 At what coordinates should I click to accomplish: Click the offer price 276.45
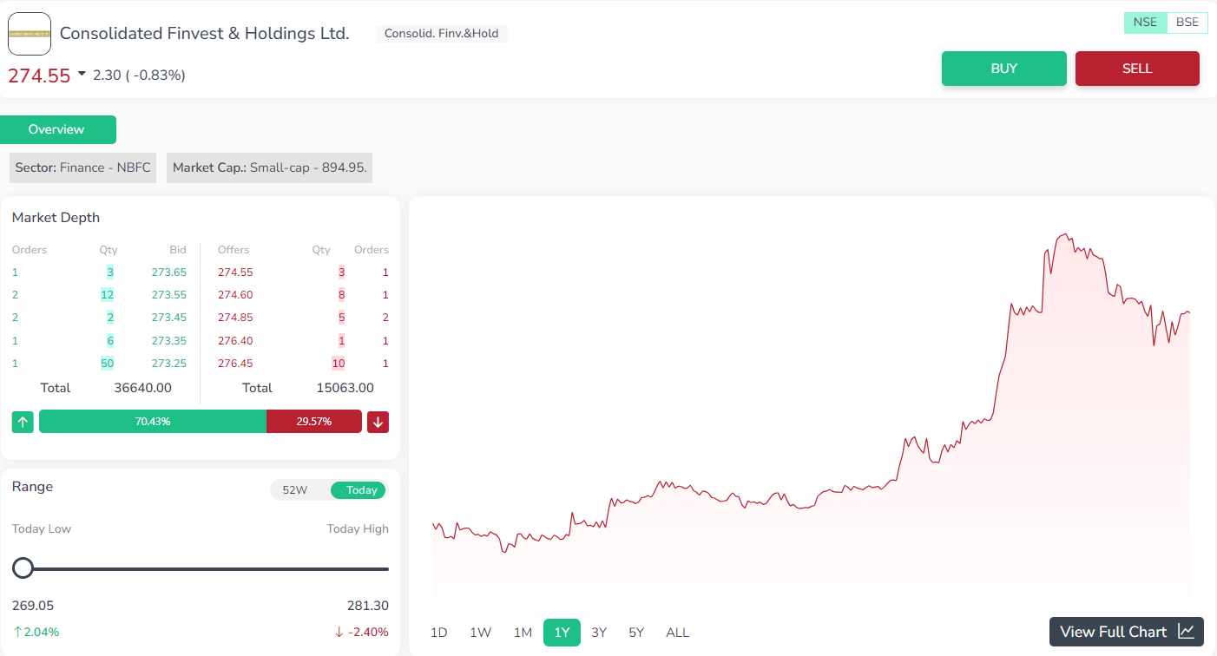[235, 364]
